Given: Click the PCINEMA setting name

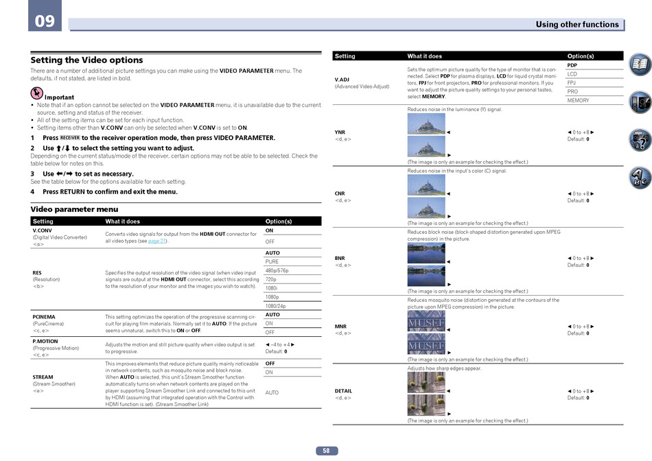Looking at the screenshot, I should coord(44,317).
